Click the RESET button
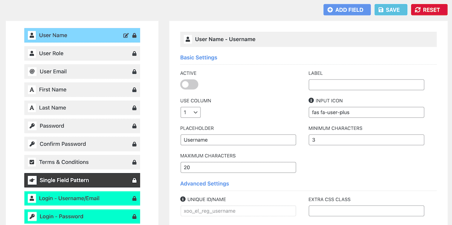 [429, 9]
